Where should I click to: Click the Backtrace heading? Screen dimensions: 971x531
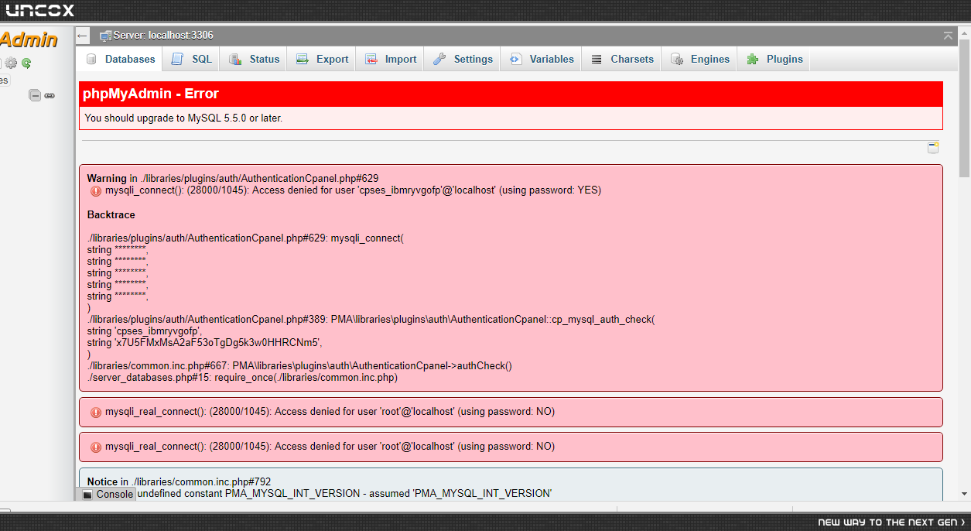(111, 214)
